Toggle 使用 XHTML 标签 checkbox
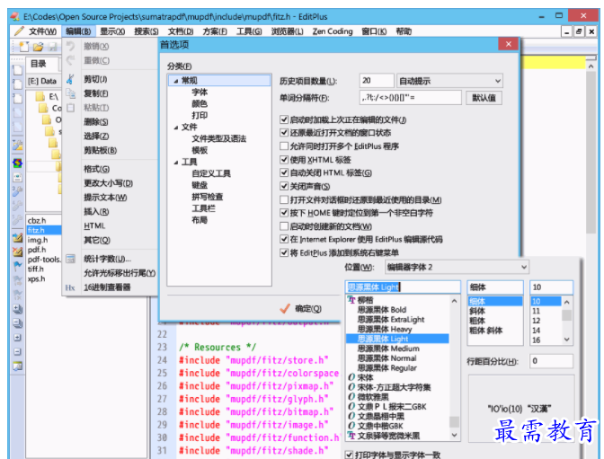The height and width of the screenshot is (459, 604). point(284,160)
